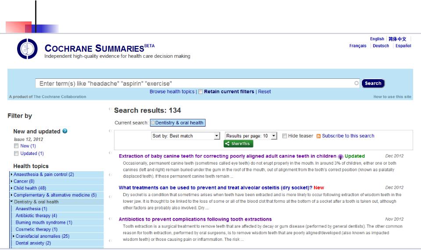Check the Updated (1) filter checkbox
Viewport: 421px width, 250px height.
coord(16,154)
